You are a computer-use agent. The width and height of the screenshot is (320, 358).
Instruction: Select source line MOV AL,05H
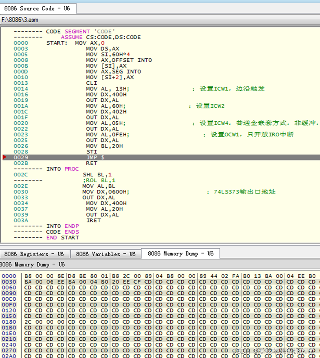coord(106,123)
